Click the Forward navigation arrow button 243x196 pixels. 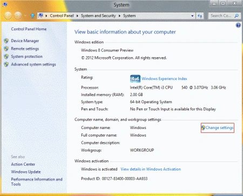[x=18, y=16]
